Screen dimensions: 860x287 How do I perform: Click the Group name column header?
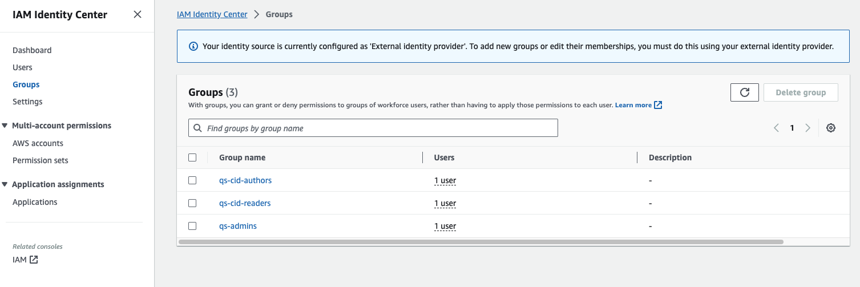point(243,157)
